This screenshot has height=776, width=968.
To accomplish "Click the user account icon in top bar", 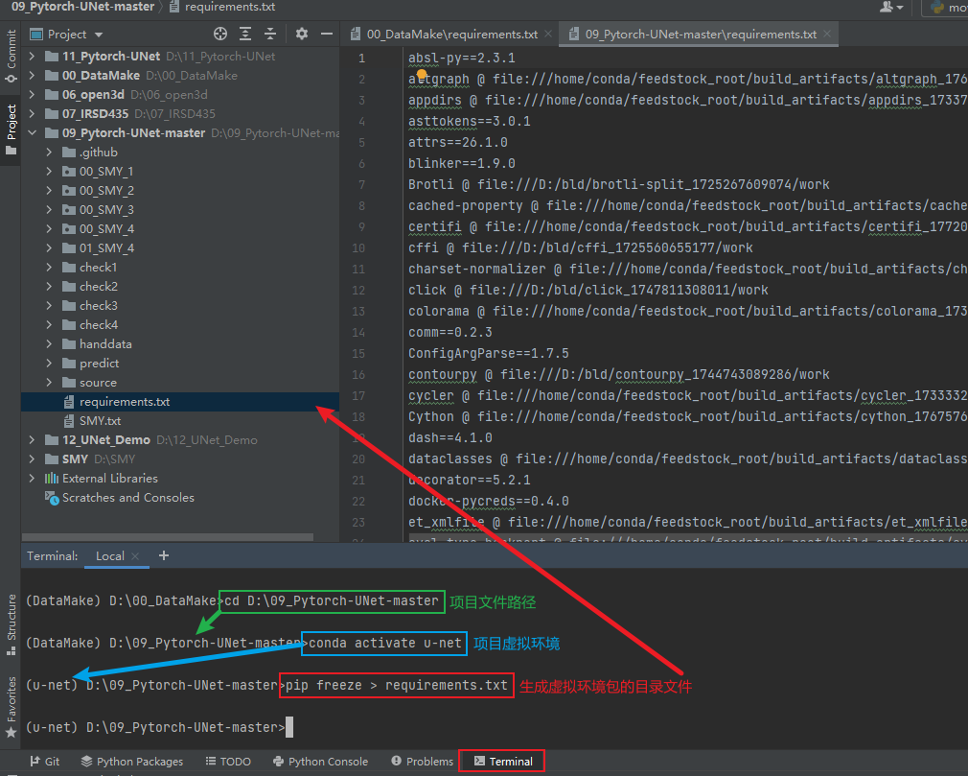I will [890, 7].
